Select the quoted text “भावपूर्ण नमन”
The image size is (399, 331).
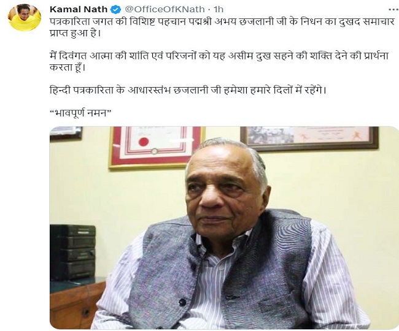click(x=80, y=113)
